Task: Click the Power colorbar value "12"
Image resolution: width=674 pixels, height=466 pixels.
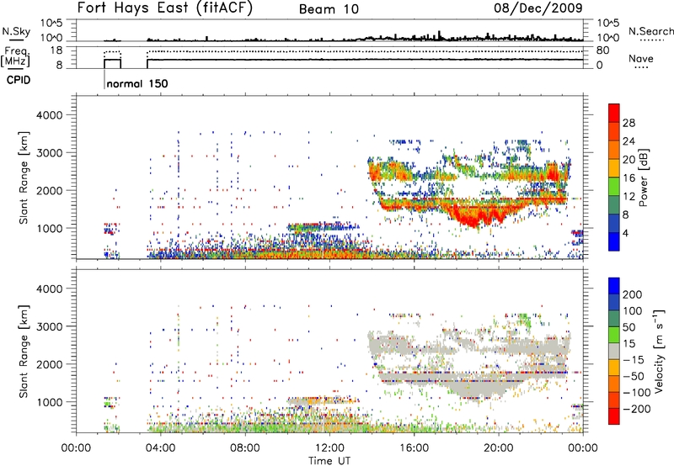Action: point(629,197)
